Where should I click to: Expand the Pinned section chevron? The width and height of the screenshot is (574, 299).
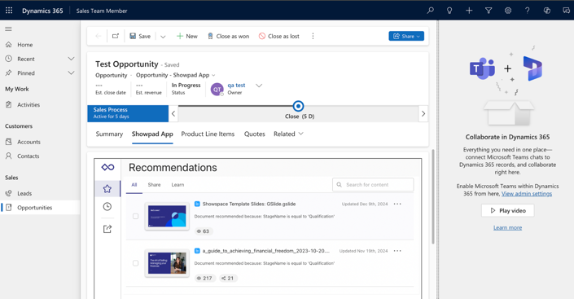point(71,73)
